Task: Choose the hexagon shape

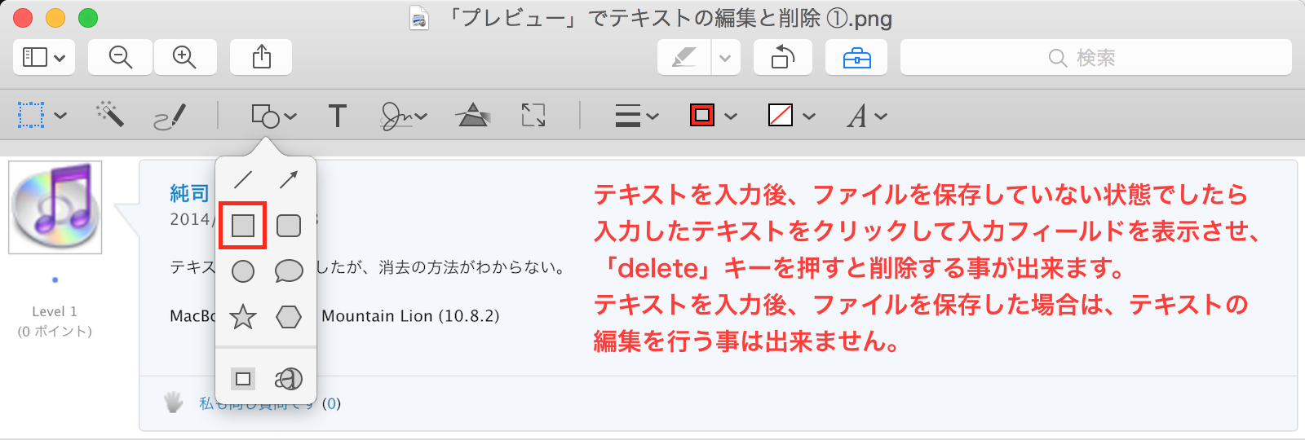Action: point(289,316)
